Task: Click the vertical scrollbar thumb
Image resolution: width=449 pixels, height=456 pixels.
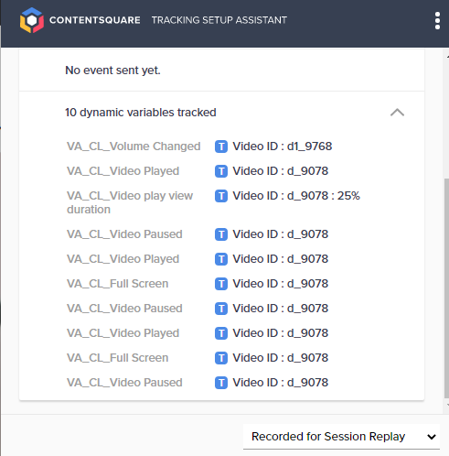Action: pos(446,288)
